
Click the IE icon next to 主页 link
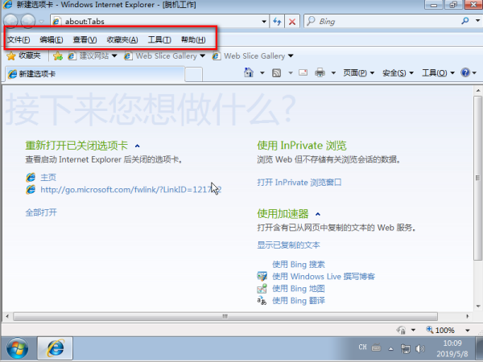(x=31, y=177)
